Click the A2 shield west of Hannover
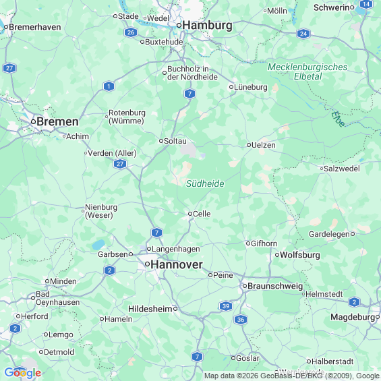The width and height of the screenshot is (381, 381). pyautogui.click(x=109, y=270)
